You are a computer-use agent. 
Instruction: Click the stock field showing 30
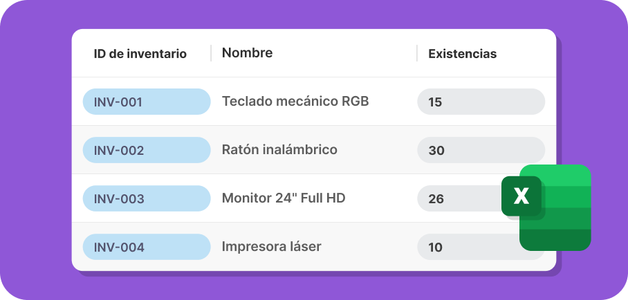coord(481,150)
